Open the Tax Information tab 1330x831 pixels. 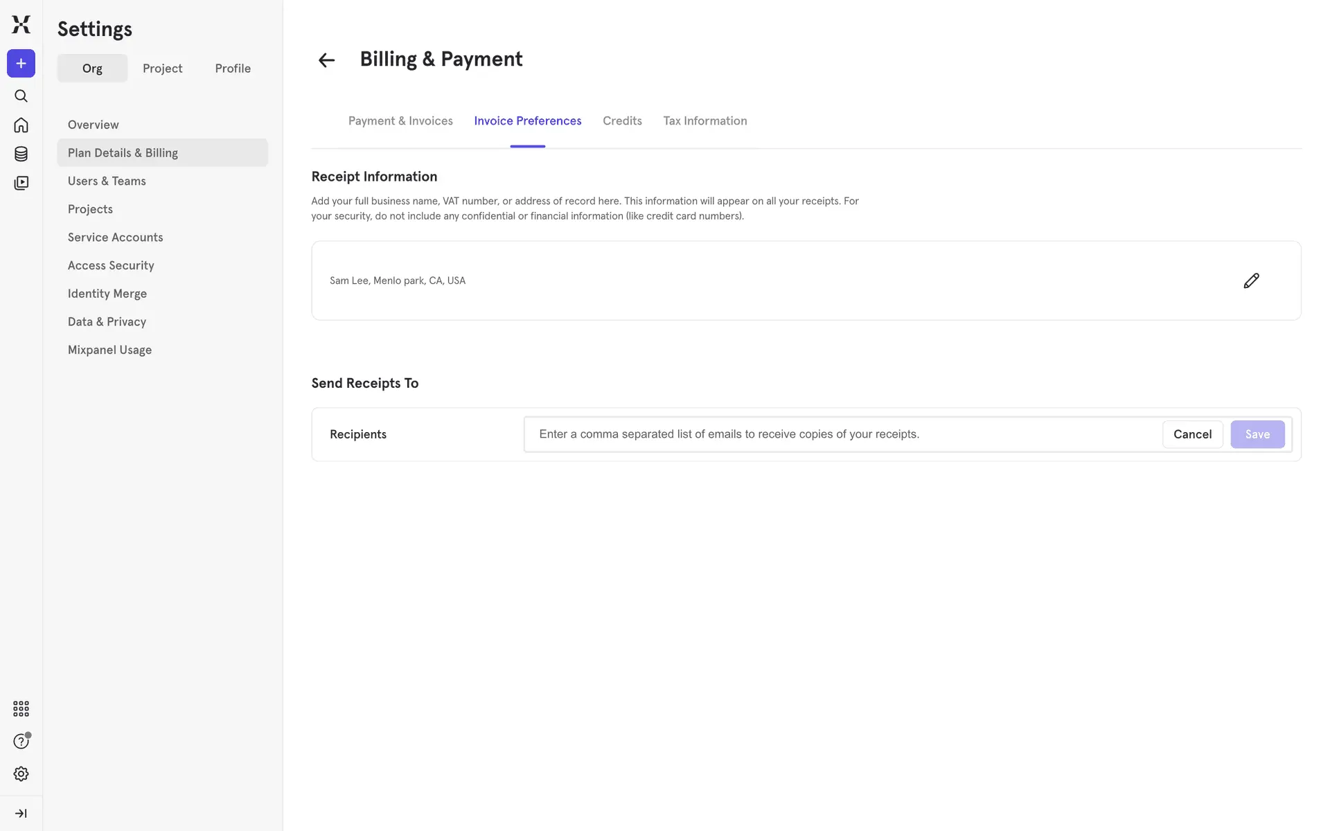704,120
